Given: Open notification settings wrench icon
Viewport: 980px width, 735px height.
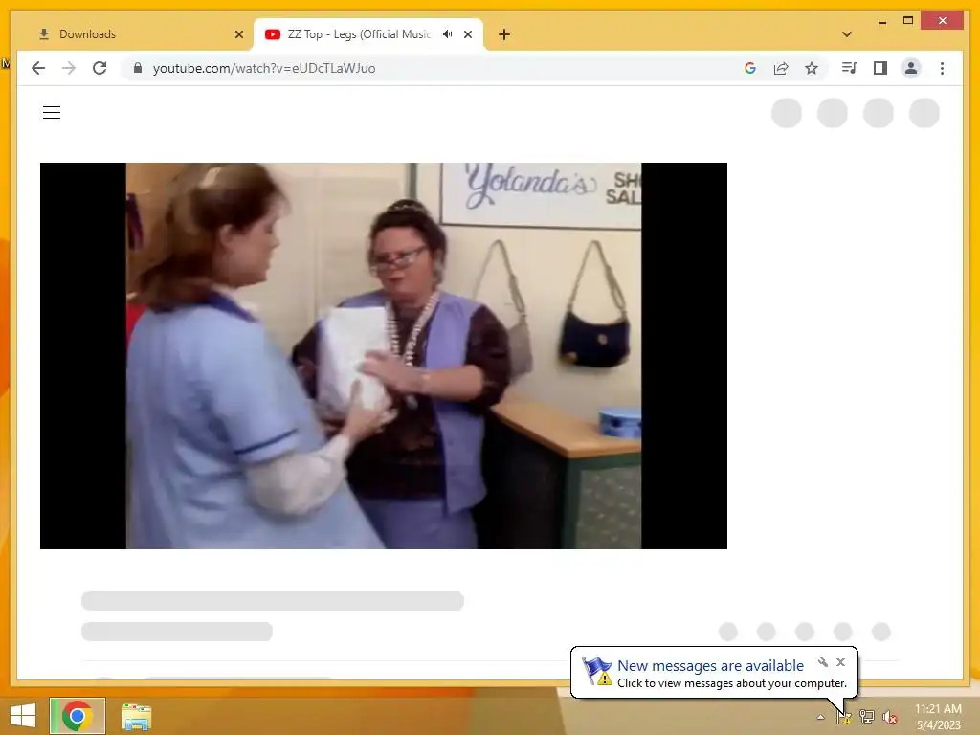Looking at the screenshot, I should coord(823,662).
